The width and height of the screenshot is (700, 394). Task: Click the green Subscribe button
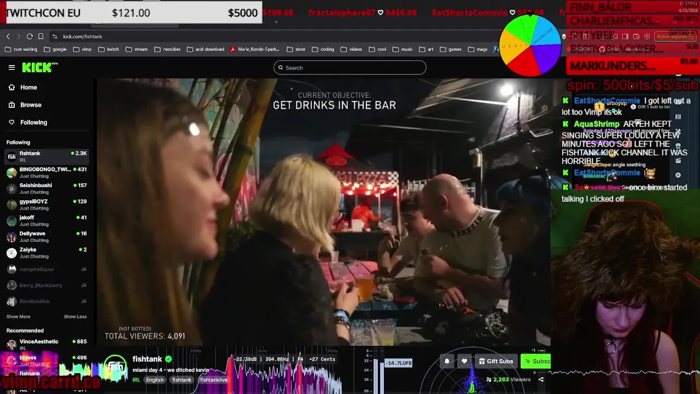tap(536, 361)
